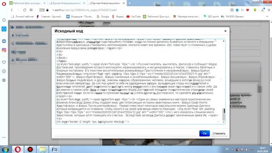The image size is (272, 153).
Task: Click the taskbar clock and date
Action: coord(263,150)
